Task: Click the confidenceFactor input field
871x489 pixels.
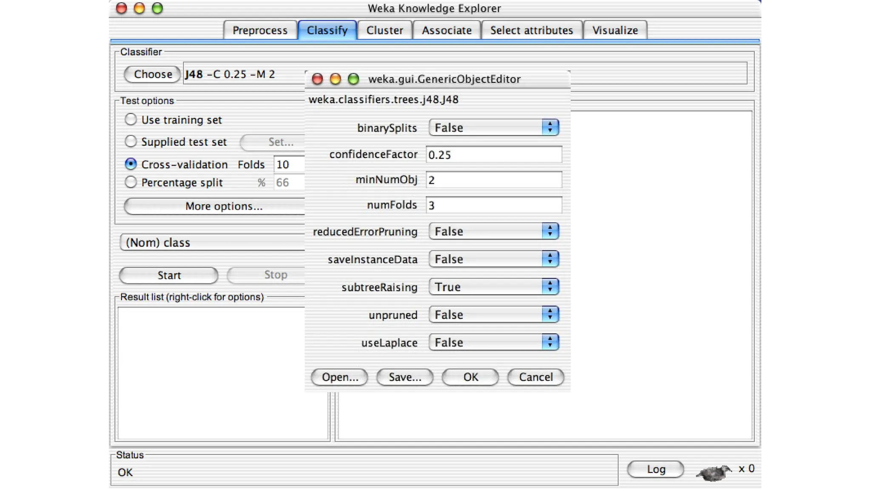Action: (493, 155)
